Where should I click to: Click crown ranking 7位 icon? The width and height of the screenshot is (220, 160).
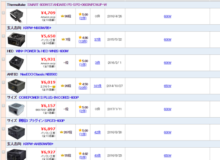pyautogui.click(x=63, y=39)
